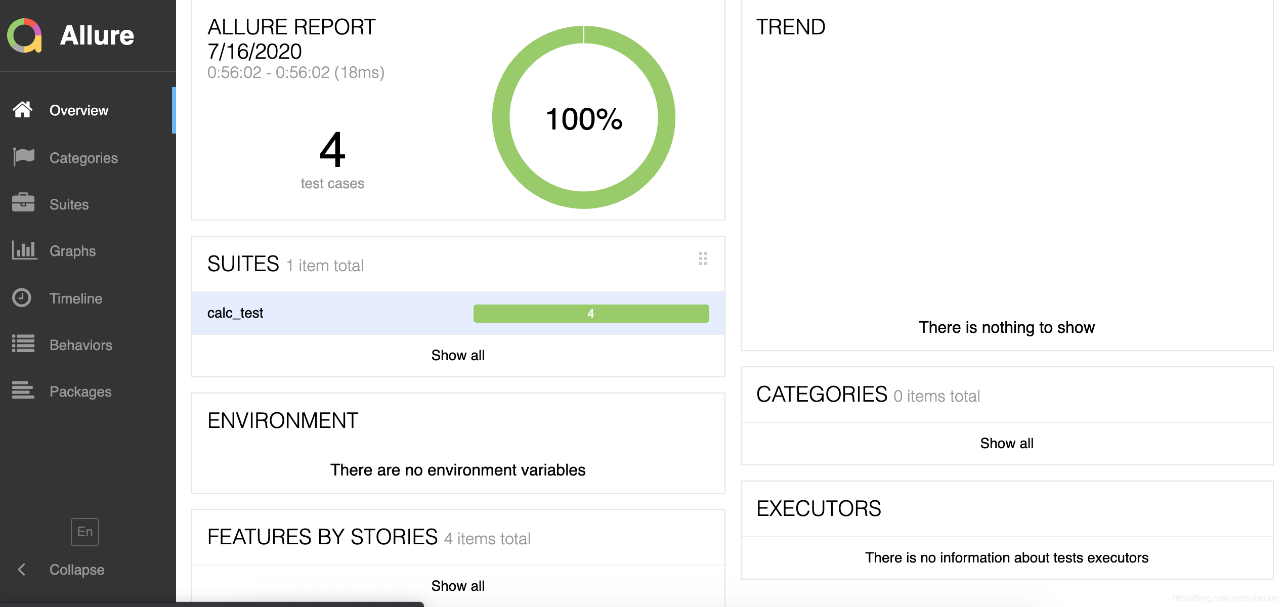Screen dimensions: 1284x607
Task: Show all features by stories
Action: (457, 586)
